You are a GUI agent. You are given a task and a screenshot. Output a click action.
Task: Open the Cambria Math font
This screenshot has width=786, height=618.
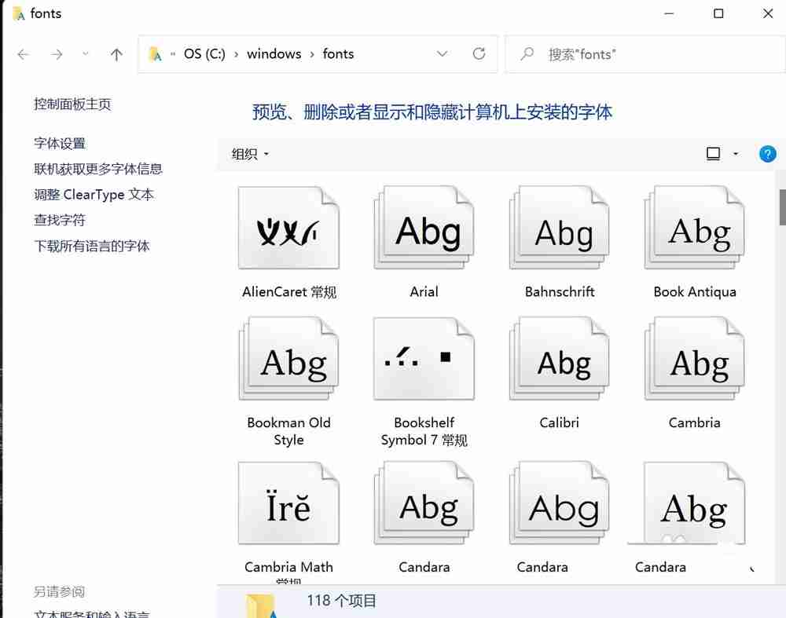coord(288,503)
